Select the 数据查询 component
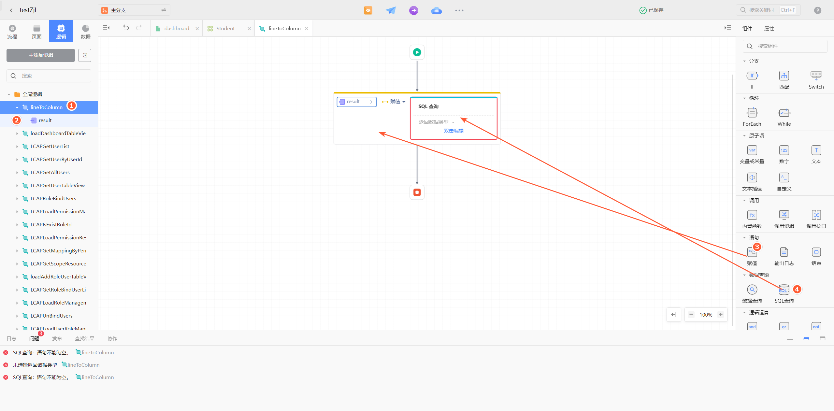Image resolution: width=834 pixels, height=411 pixels. point(752,294)
